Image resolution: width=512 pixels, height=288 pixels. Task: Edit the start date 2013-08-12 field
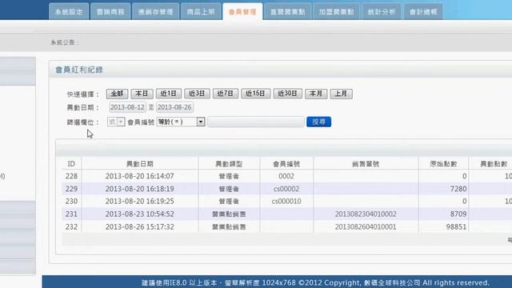click(x=127, y=107)
